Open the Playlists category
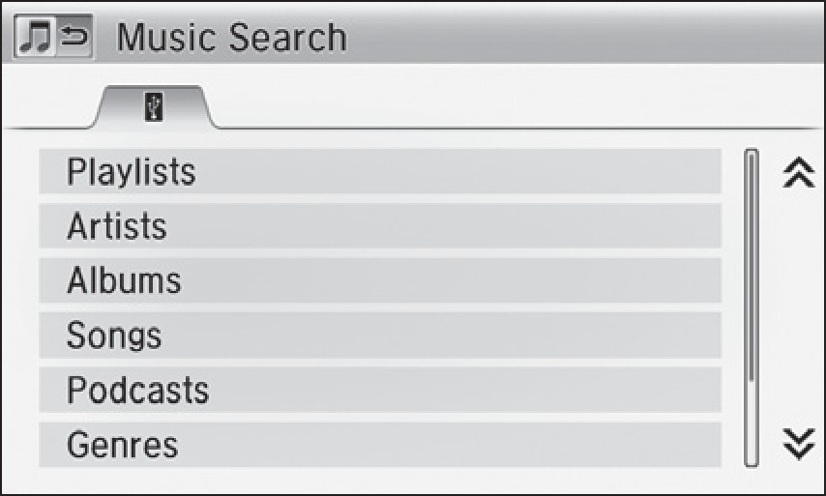826x496 pixels. 380,172
